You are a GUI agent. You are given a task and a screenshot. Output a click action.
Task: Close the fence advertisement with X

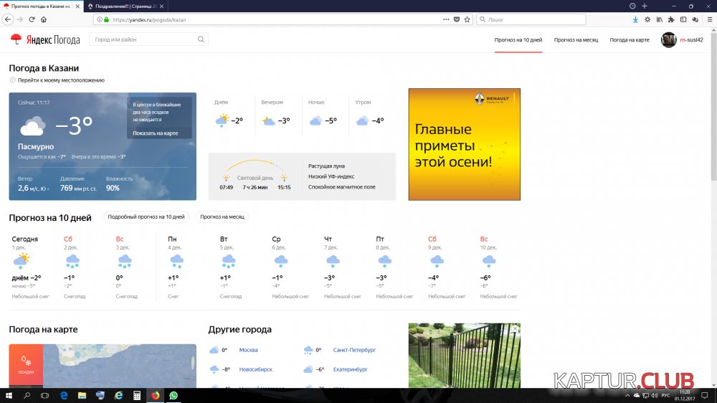[x=515, y=328]
